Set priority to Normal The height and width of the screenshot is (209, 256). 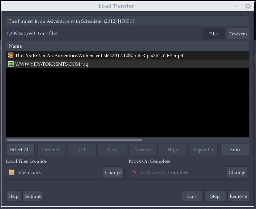pos(143,149)
